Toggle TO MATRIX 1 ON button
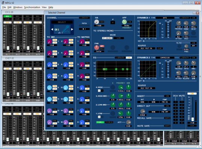This screenshot has width=202, height=149. (87, 43)
